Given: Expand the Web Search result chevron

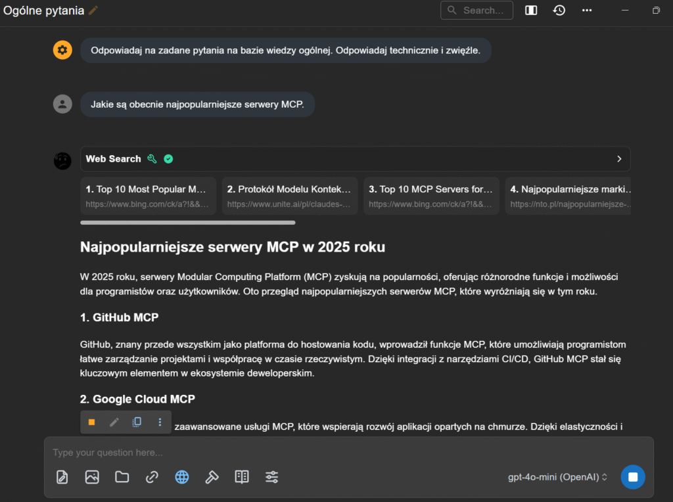Looking at the screenshot, I should [619, 159].
